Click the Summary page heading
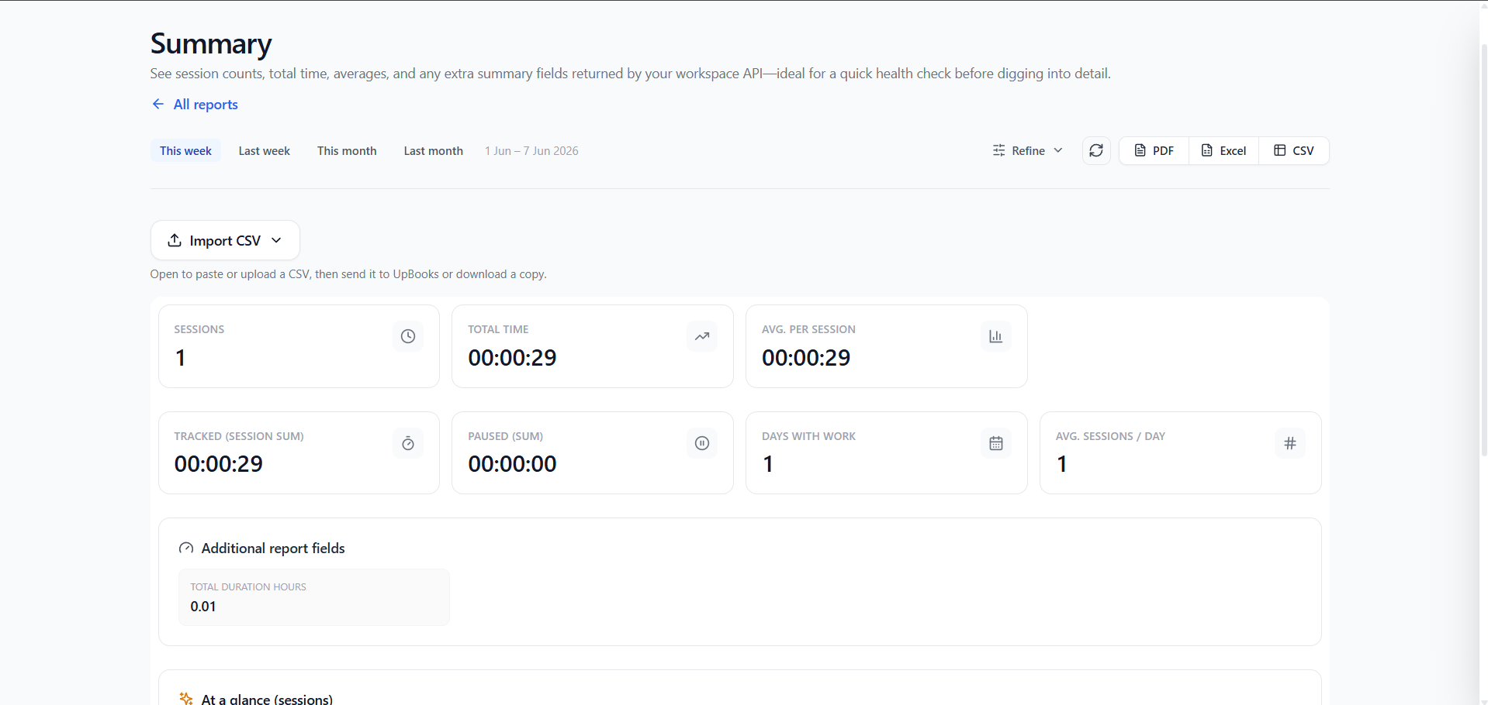This screenshot has height=705, width=1488. point(211,44)
